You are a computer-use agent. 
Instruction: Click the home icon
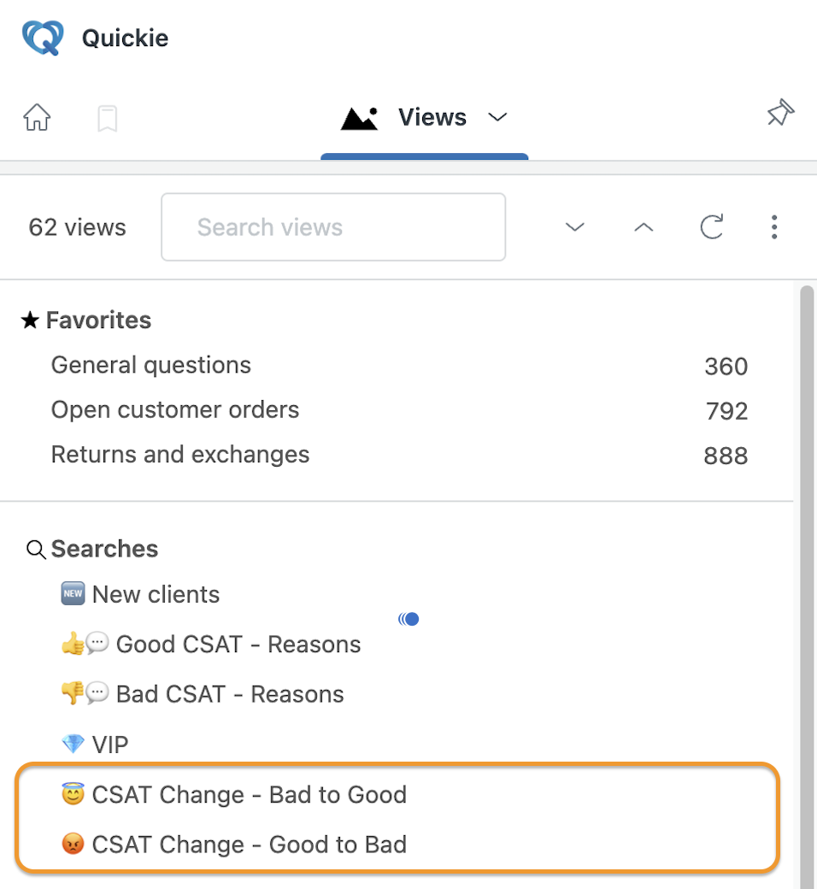(x=37, y=118)
